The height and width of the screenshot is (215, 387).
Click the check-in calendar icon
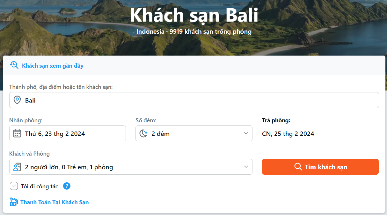(17, 133)
